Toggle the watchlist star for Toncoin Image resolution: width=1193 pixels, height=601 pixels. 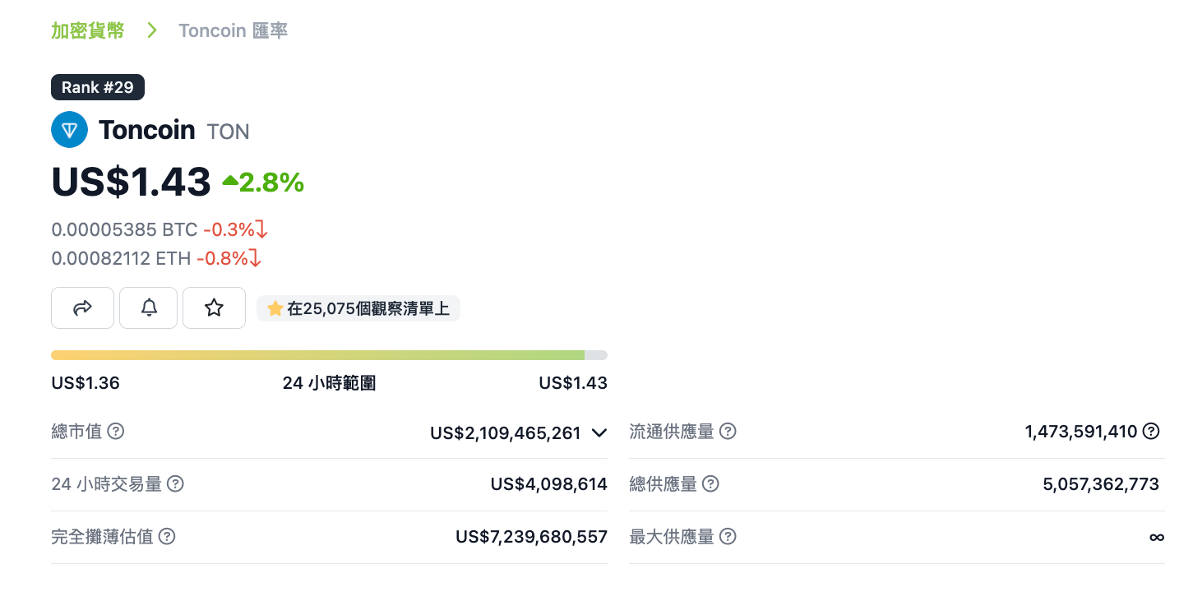point(214,307)
